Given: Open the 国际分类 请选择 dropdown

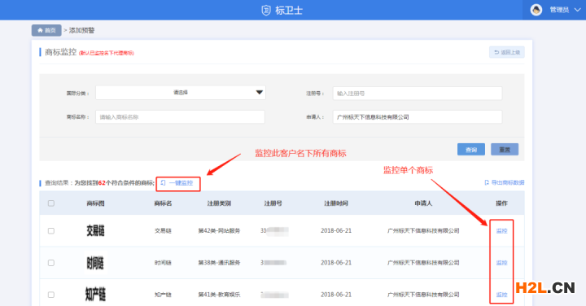Looking at the screenshot, I should (x=181, y=93).
